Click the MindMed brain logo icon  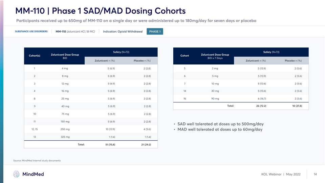click(x=16, y=174)
